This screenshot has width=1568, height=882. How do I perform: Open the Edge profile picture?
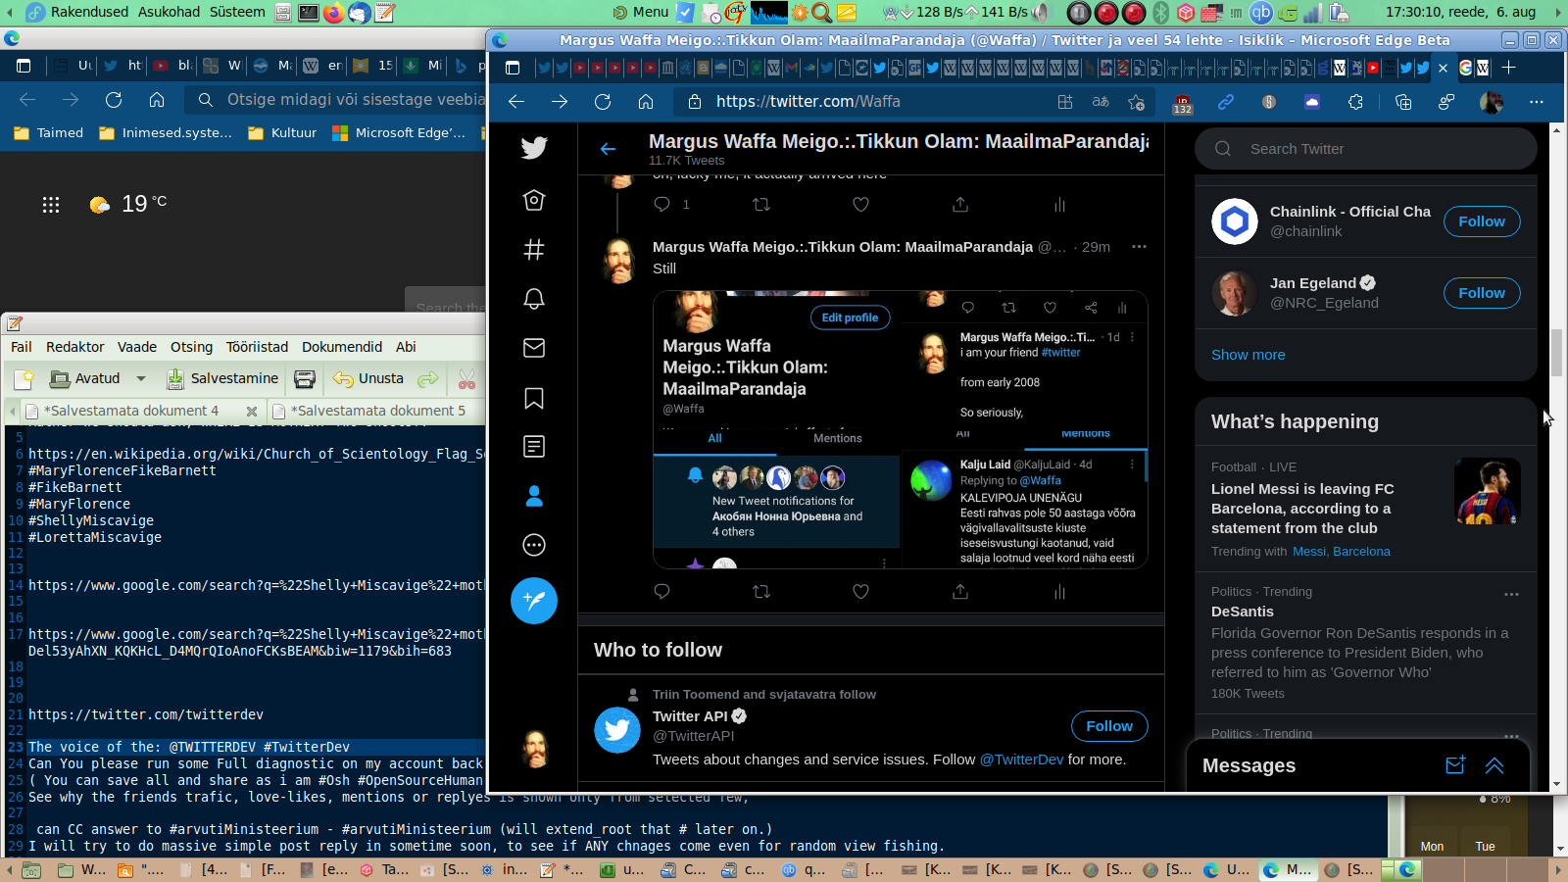click(1492, 102)
